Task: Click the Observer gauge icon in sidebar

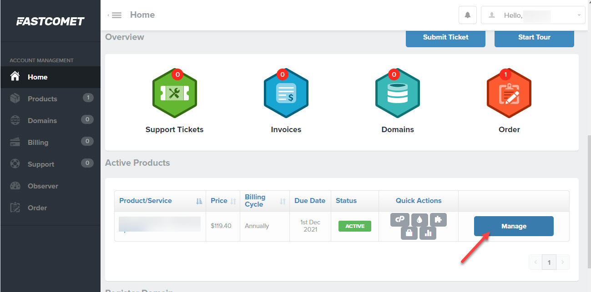Action: tap(15, 186)
